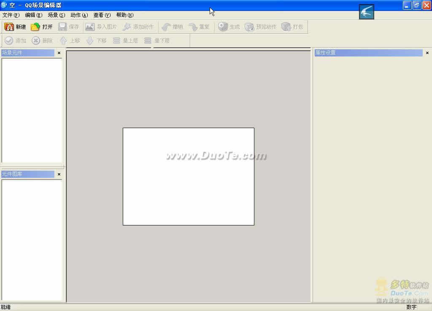Click the 打开 (Open) folder icon
This screenshot has height=311, width=432.
pyautogui.click(x=35, y=27)
